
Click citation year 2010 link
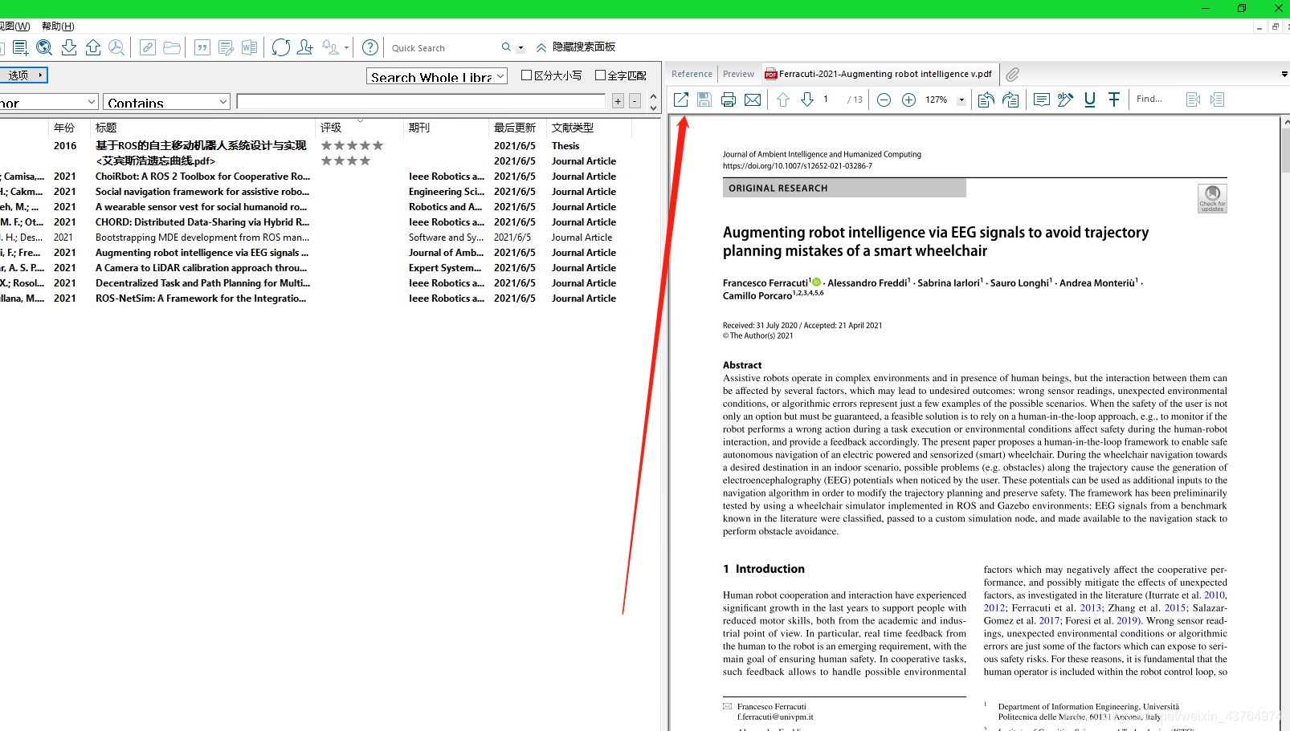[1214, 595]
